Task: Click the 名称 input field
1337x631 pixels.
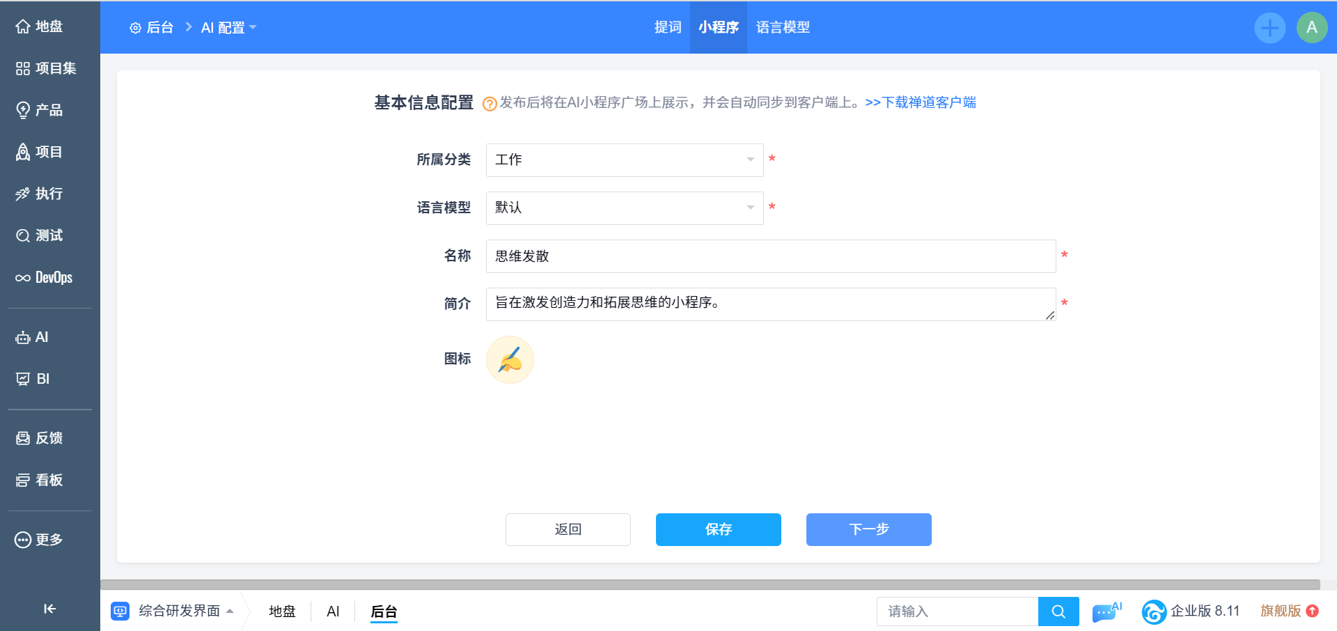Action: pyautogui.click(x=771, y=256)
